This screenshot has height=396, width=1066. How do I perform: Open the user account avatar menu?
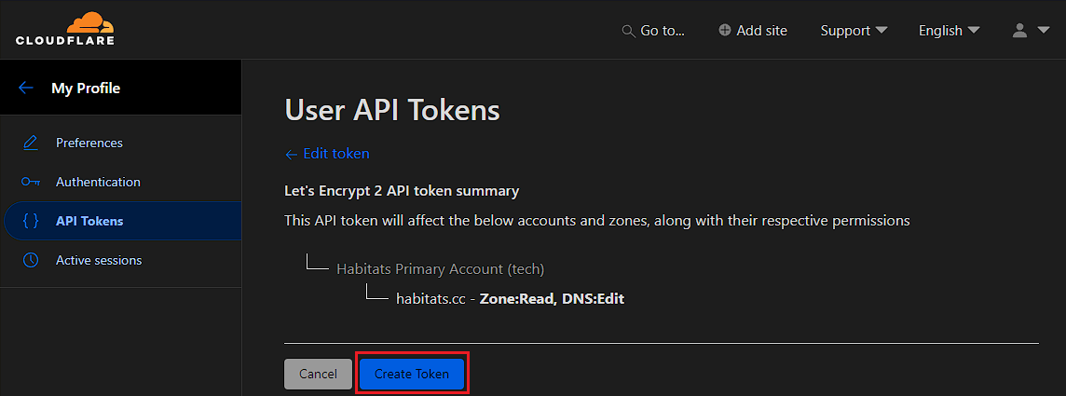click(x=1019, y=31)
